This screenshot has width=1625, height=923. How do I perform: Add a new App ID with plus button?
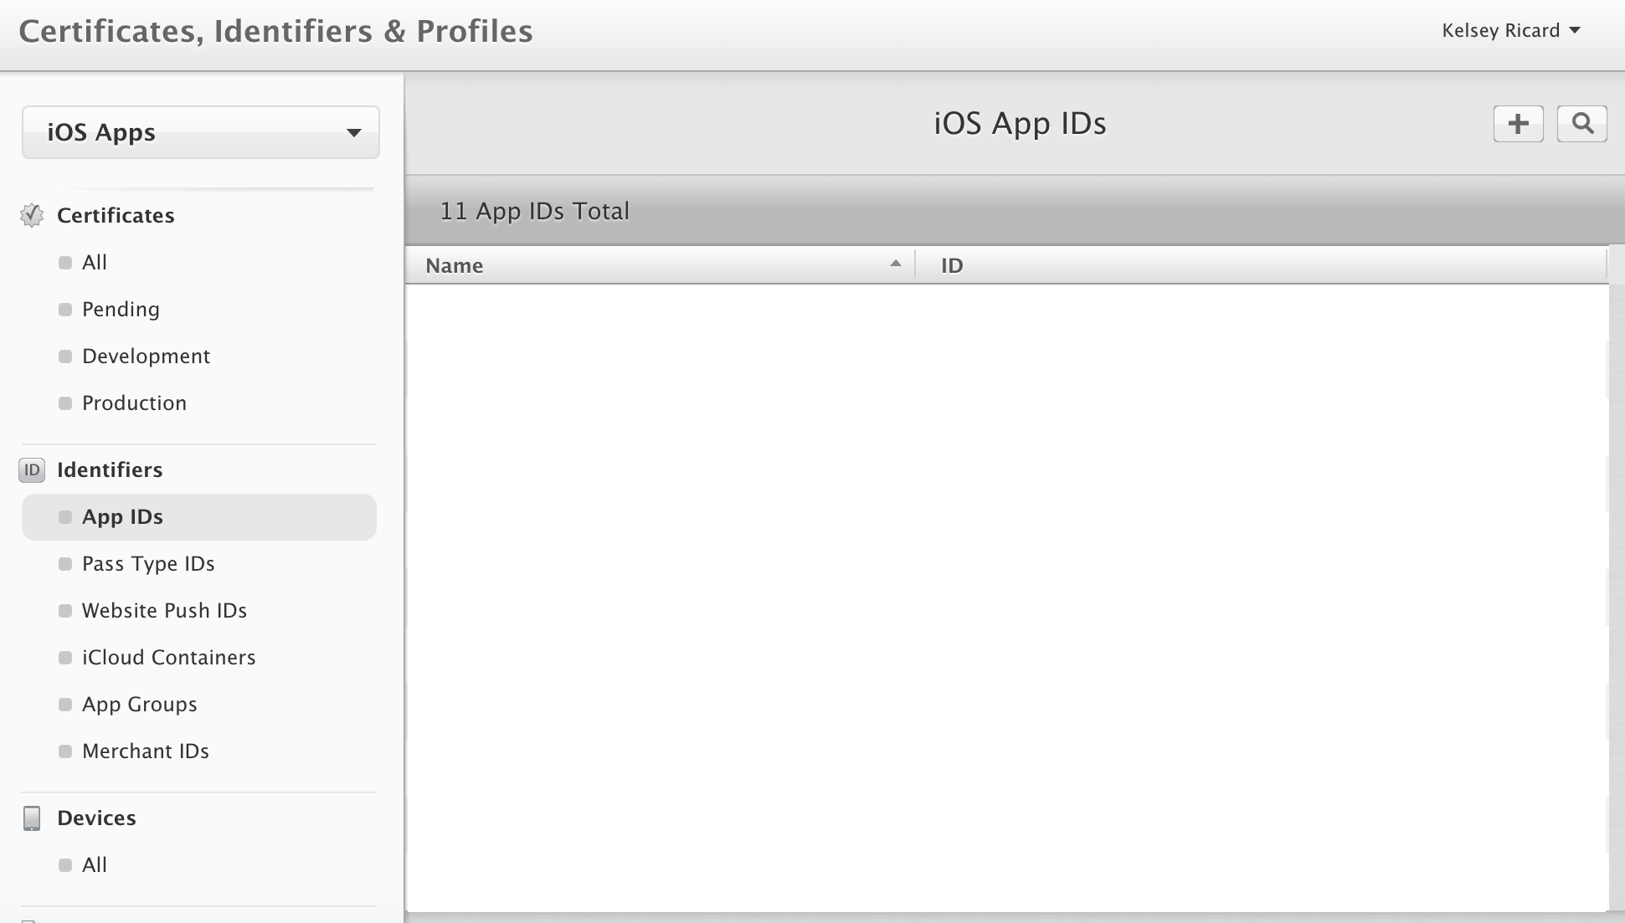pyautogui.click(x=1518, y=124)
